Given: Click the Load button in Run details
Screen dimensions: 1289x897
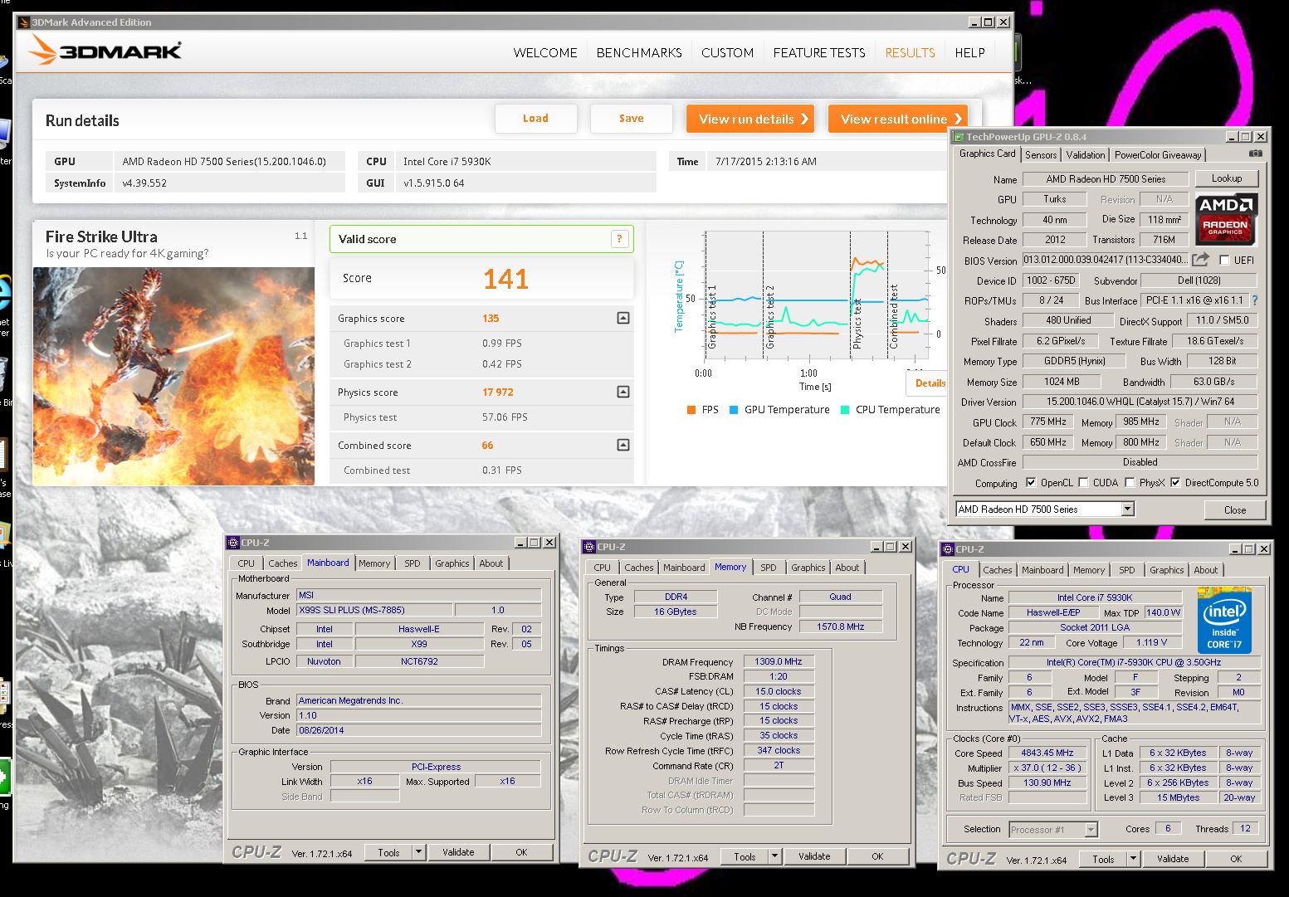Looking at the screenshot, I should coord(535,119).
